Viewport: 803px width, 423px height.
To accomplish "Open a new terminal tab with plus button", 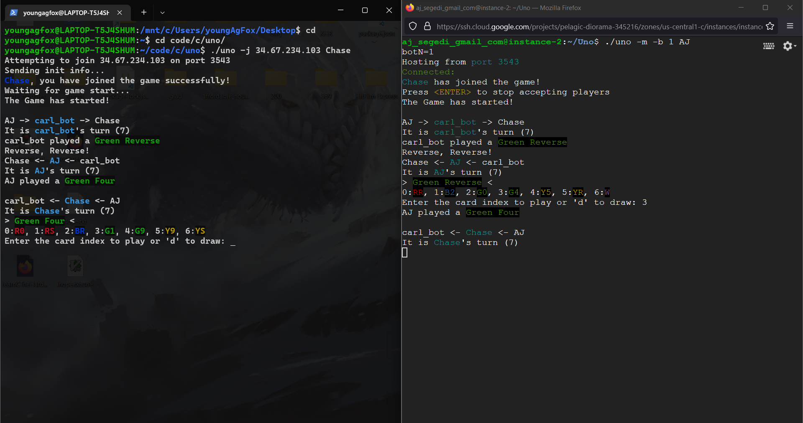I will (x=144, y=13).
